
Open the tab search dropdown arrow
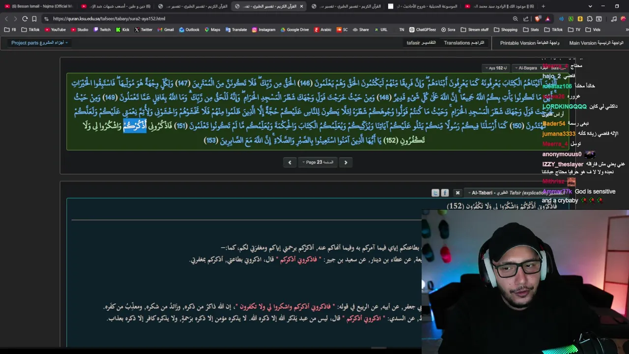(590, 6)
